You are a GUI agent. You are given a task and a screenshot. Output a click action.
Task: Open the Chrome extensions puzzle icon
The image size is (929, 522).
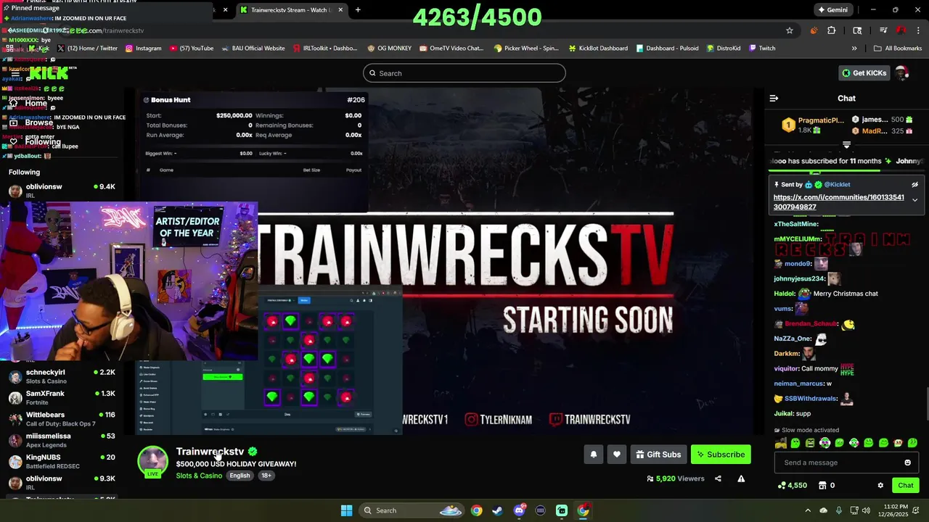(x=832, y=30)
